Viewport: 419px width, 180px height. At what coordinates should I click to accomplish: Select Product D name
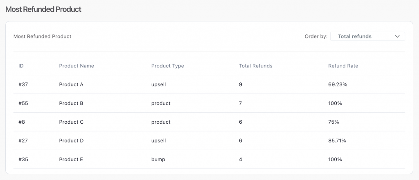click(71, 140)
